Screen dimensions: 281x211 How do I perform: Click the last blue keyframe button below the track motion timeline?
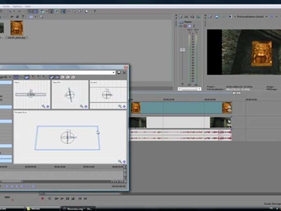[33, 186]
